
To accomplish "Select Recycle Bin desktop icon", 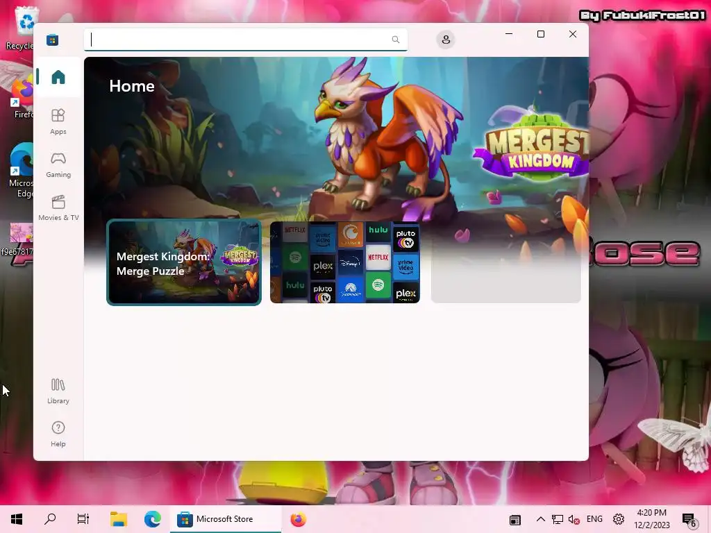I will 19,27.
